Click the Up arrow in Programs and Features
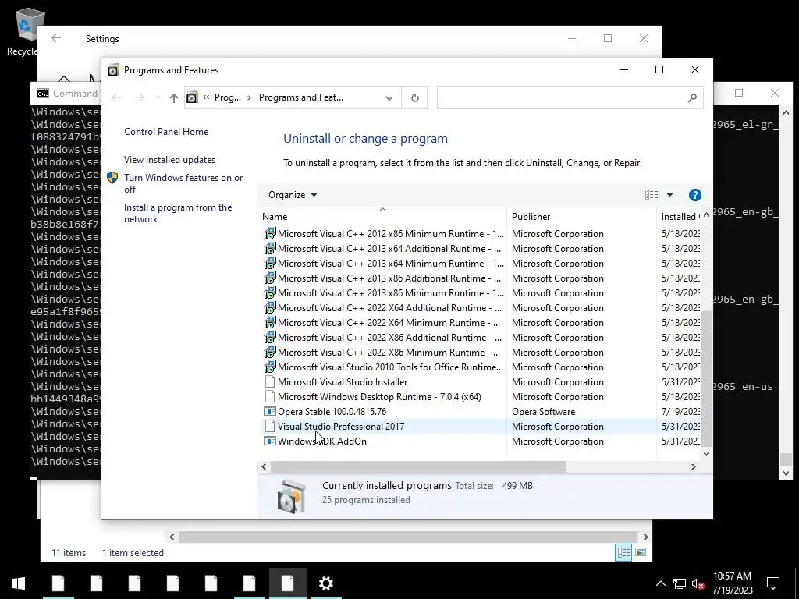799x599 pixels. (x=174, y=97)
